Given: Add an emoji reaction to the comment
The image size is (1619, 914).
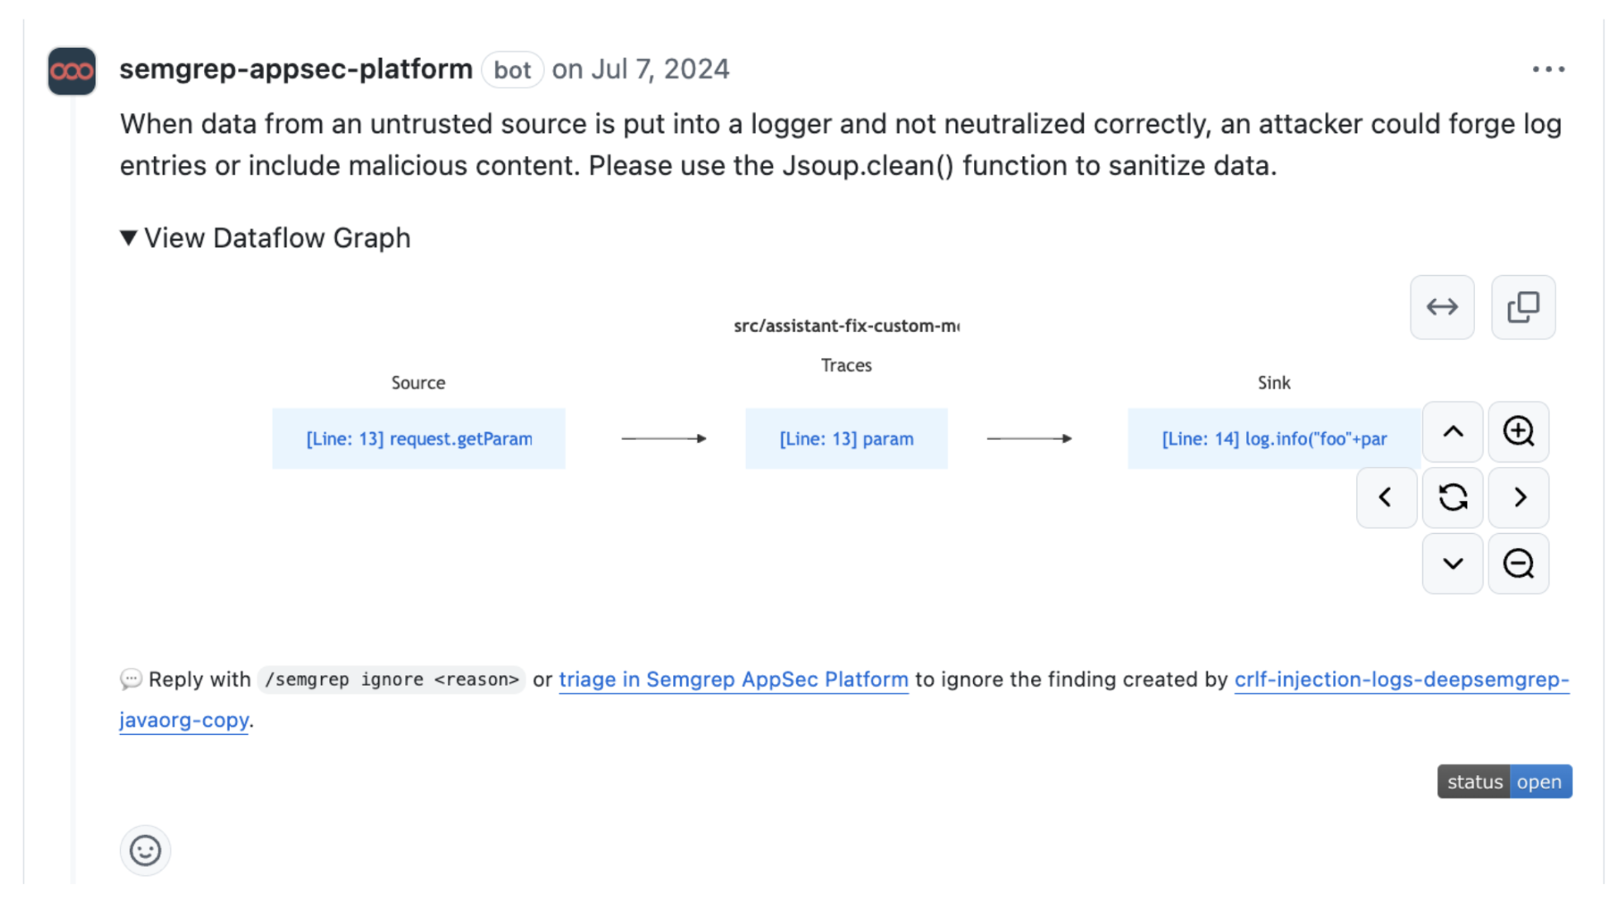Looking at the screenshot, I should 146,850.
